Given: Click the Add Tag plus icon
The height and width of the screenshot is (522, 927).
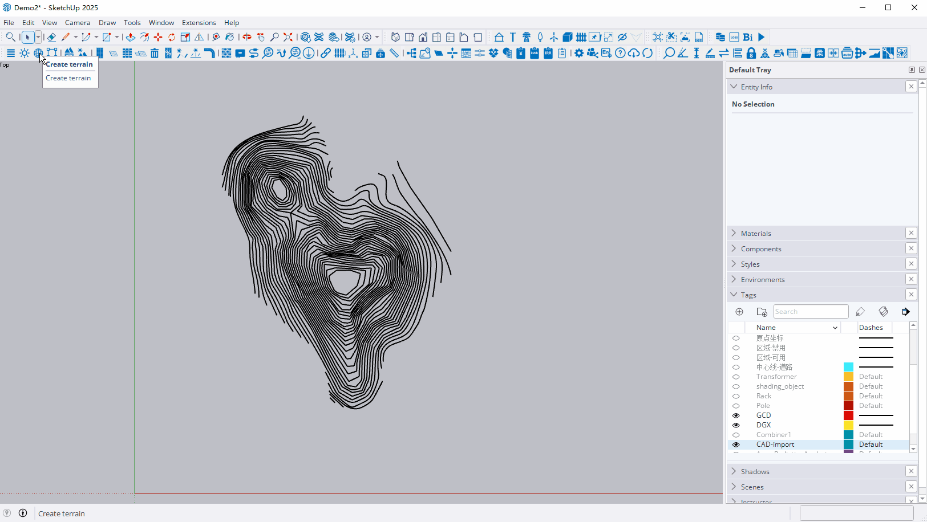Looking at the screenshot, I should tap(739, 312).
